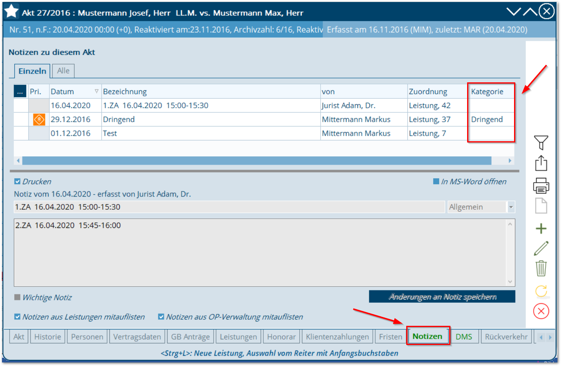Viewport: 561px width, 366px height.
Task: Click the export share icon
Action: [541, 163]
